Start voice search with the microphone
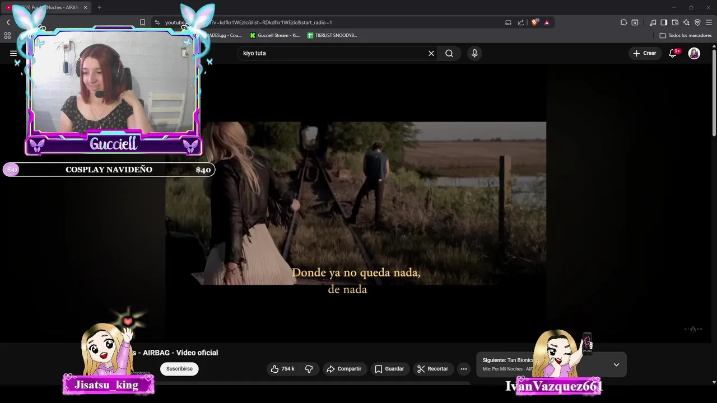Screen dimensions: 717x403 [x=474, y=53]
